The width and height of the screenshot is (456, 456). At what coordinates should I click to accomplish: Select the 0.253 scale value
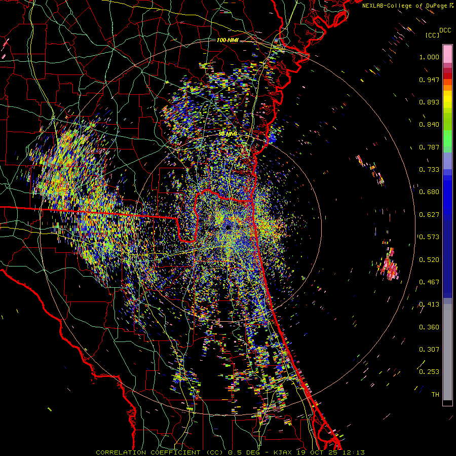[429, 372]
